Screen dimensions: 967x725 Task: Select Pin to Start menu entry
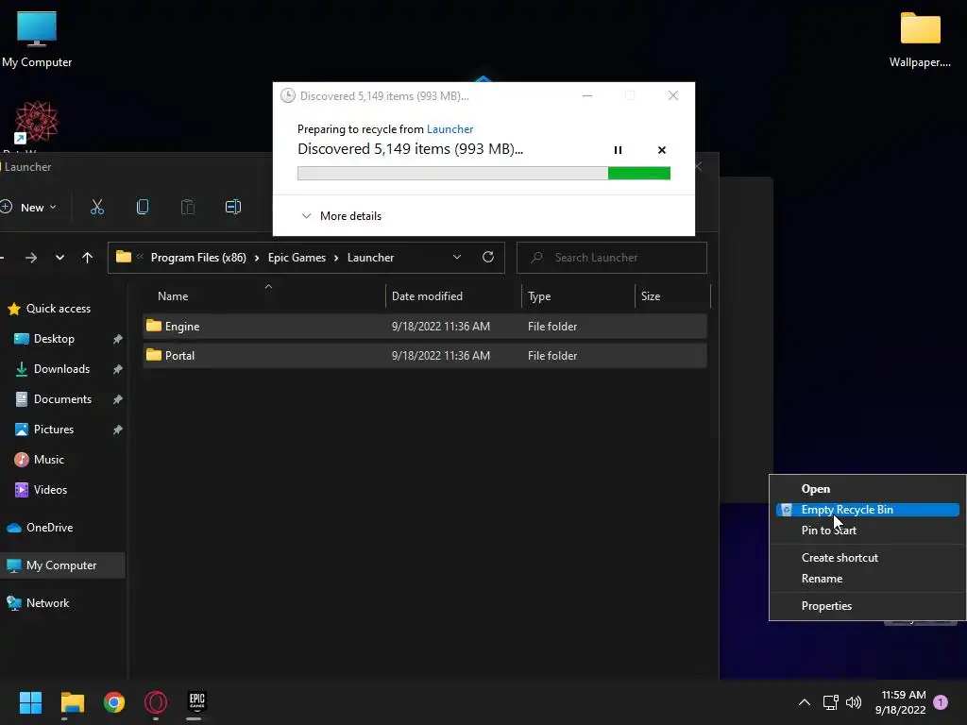point(867,531)
